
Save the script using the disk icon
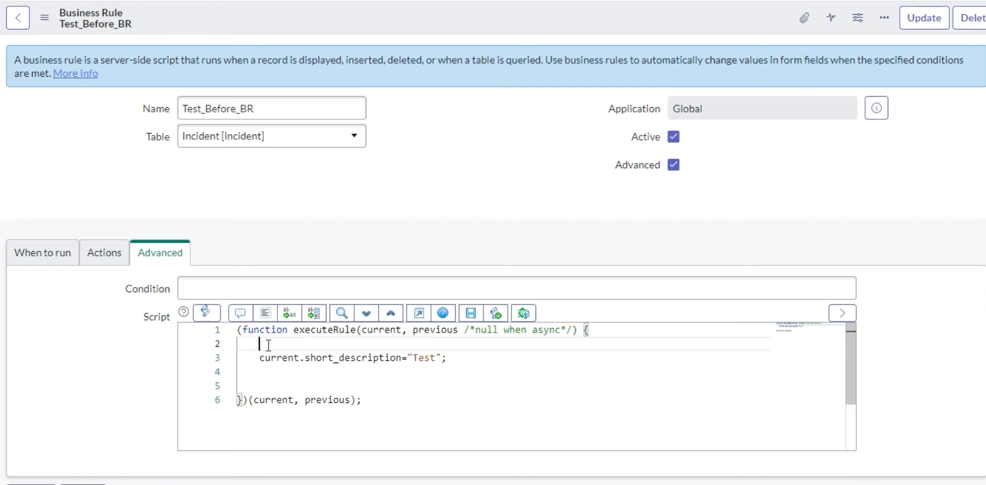pyautogui.click(x=470, y=313)
